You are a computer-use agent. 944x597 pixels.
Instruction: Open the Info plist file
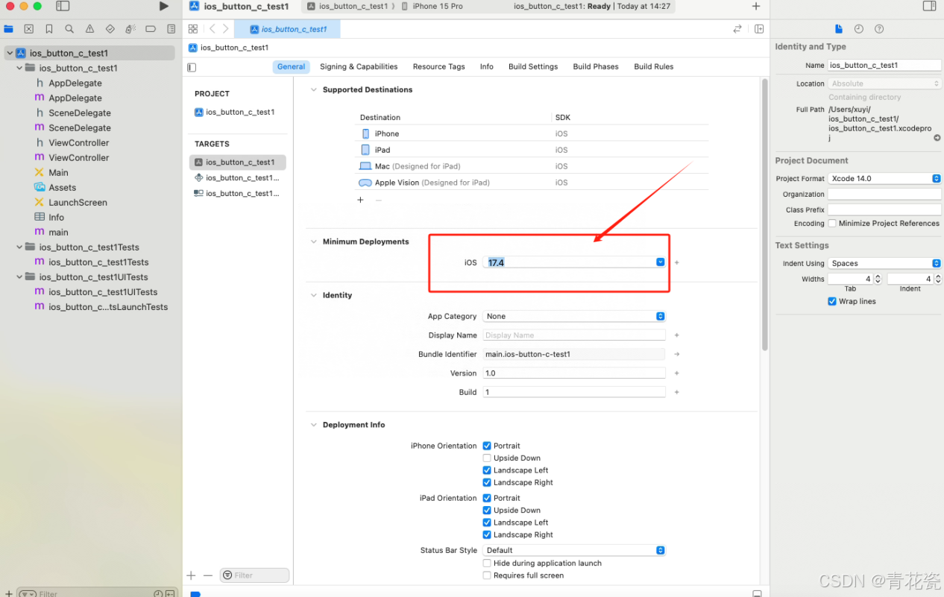click(x=56, y=217)
